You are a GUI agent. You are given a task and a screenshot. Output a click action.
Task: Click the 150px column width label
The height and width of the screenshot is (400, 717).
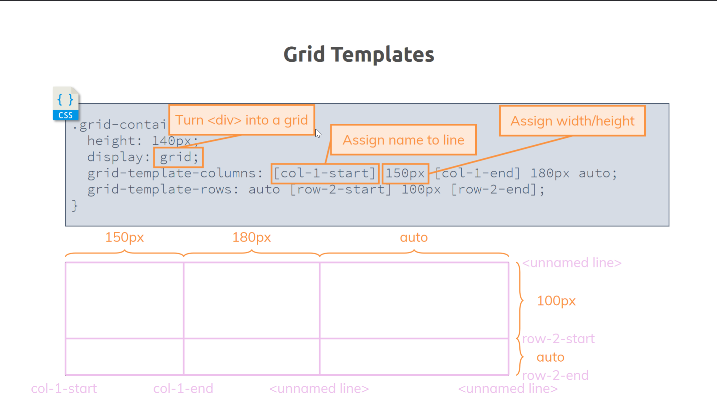click(x=124, y=237)
